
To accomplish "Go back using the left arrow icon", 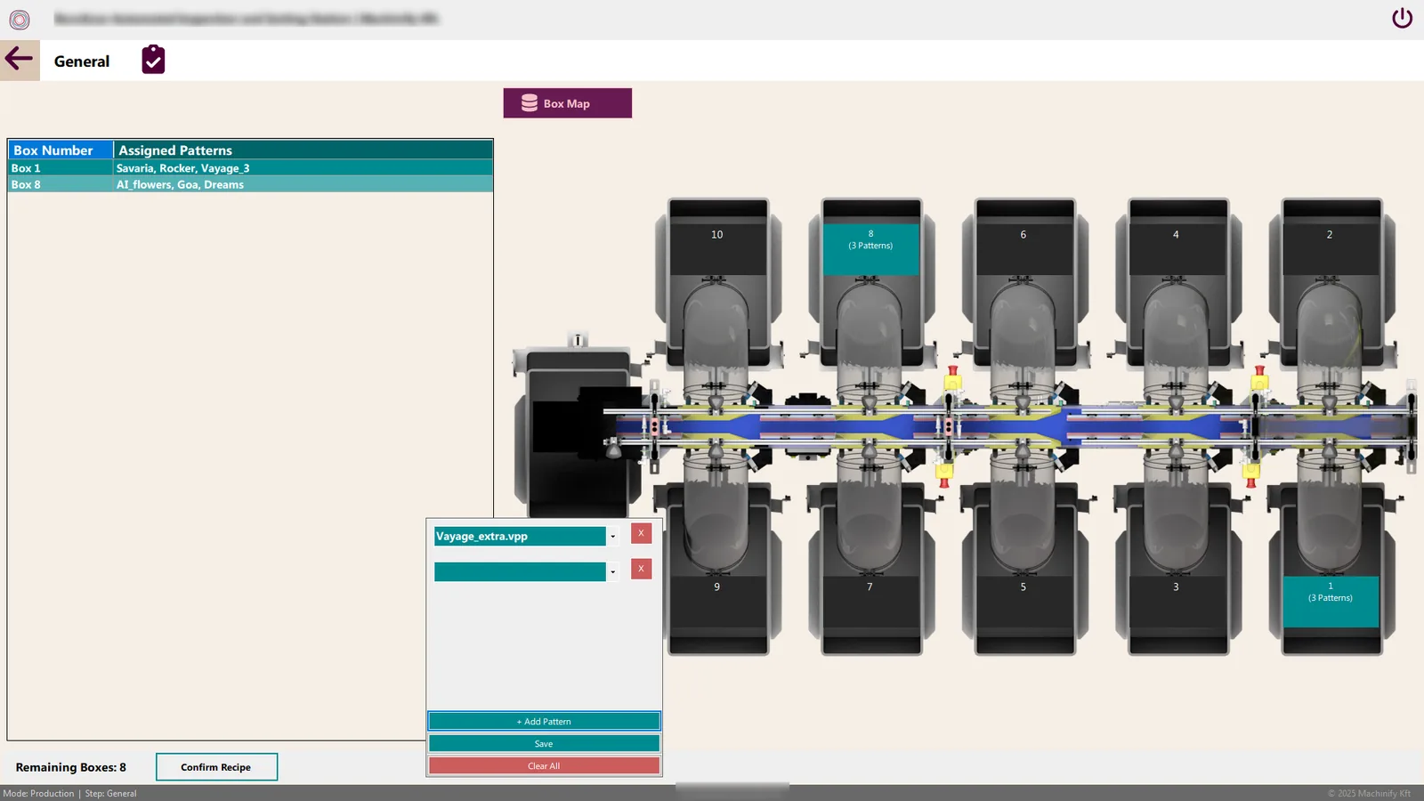I will pyautogui.click(x=20, y=61).
